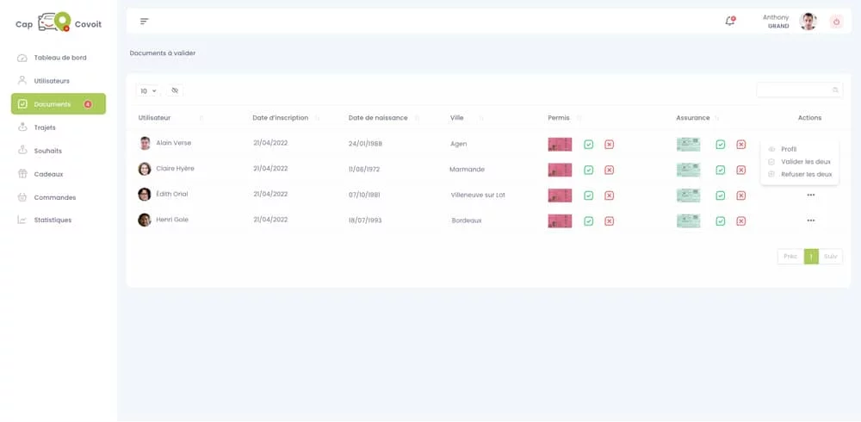The width and height of the screenshot is (861, 422).
Task: Refuse Claire Hyère's assurance
Action: tap(740, 170)
